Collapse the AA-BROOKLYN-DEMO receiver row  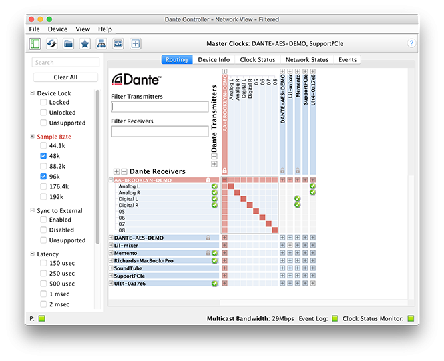[x=111, y=180]
